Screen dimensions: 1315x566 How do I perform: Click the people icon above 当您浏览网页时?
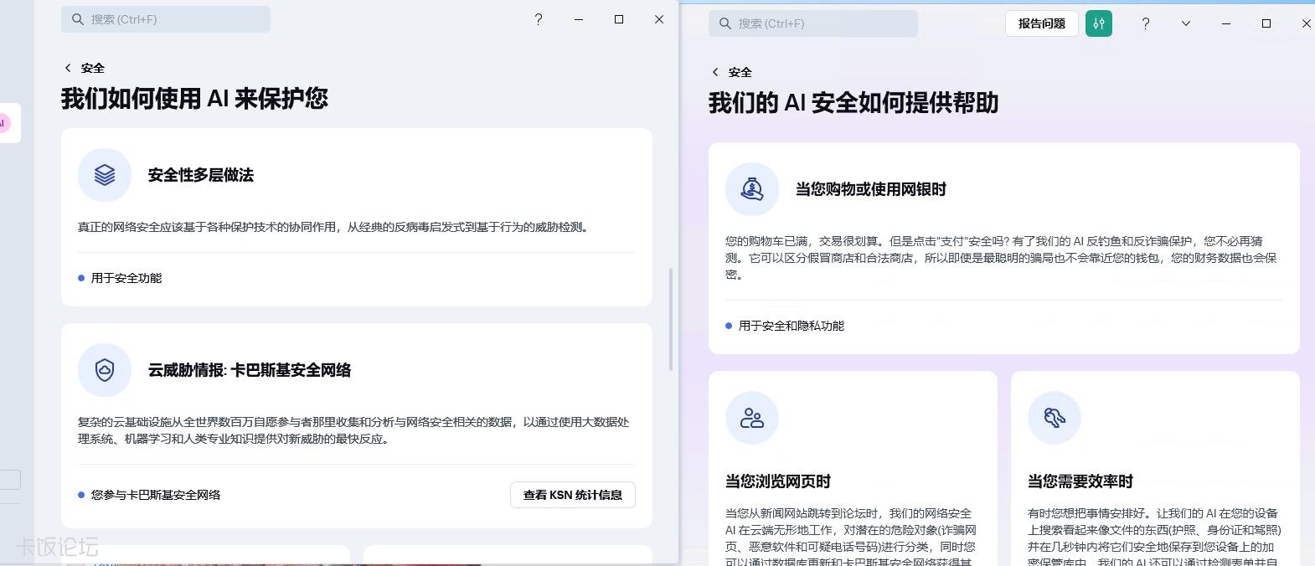[x=752, y=418]
